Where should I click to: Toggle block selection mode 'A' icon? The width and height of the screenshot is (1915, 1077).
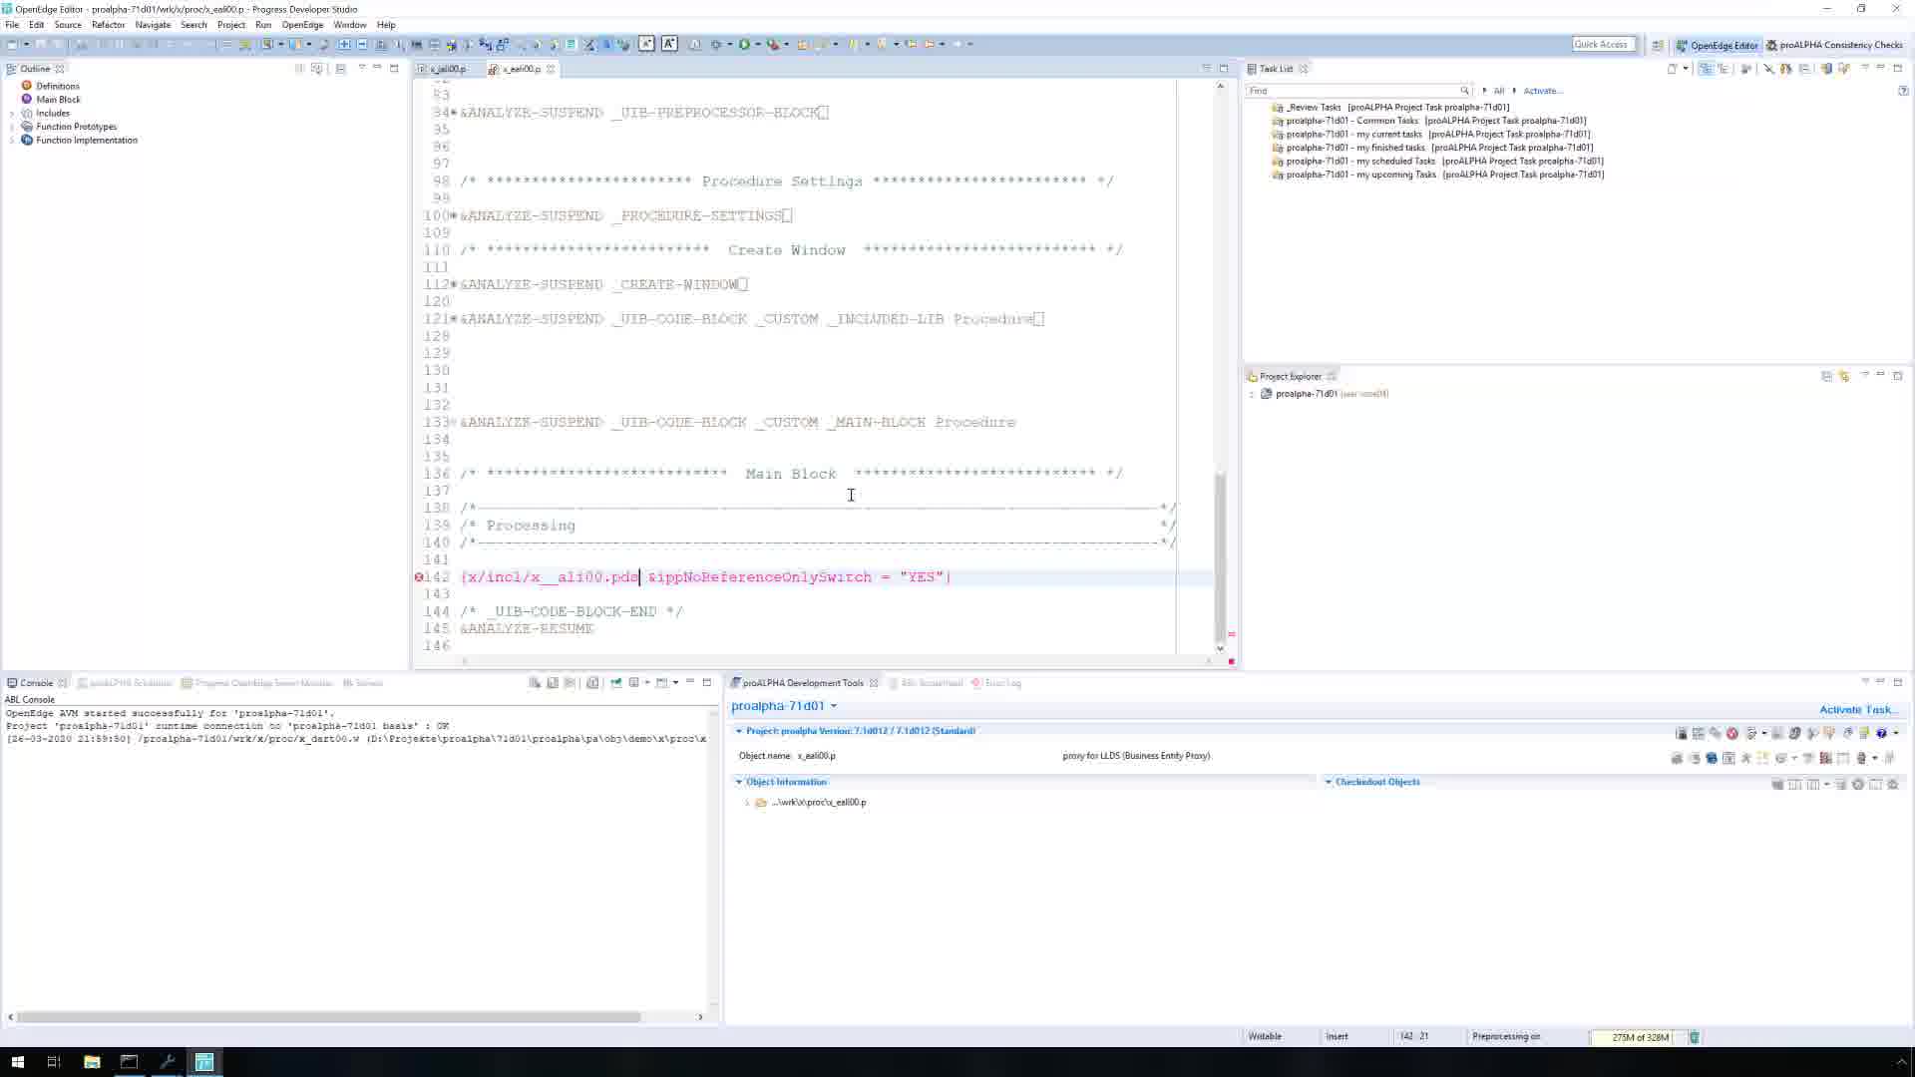(668, 44)
